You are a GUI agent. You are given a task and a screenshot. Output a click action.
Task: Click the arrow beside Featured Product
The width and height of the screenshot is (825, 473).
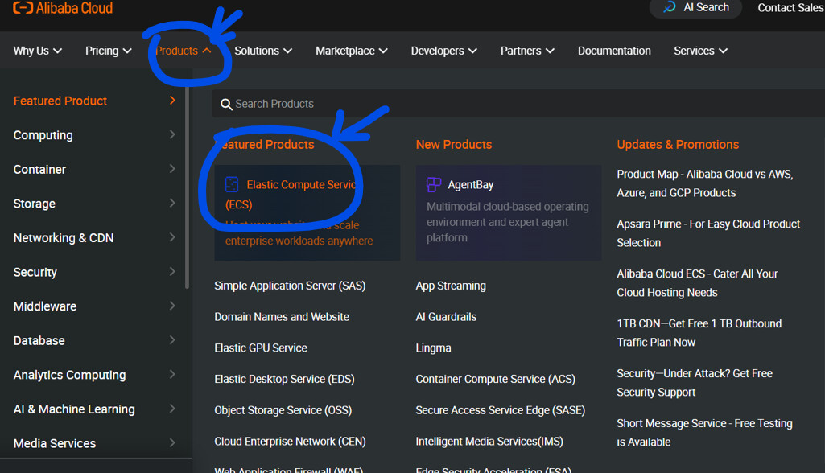point(172,101)
